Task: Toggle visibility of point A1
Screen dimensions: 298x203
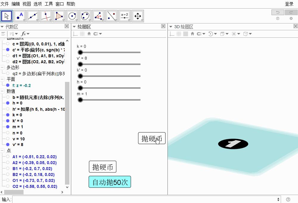Action: point(8,157)
